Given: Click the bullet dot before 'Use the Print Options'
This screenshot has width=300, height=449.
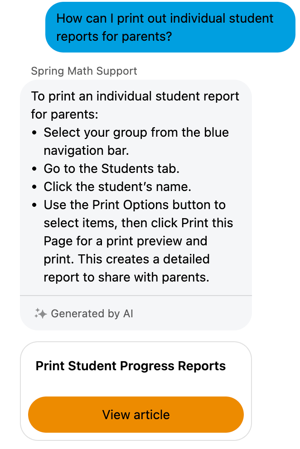Looking at the screenshot, I should [35, 205].
